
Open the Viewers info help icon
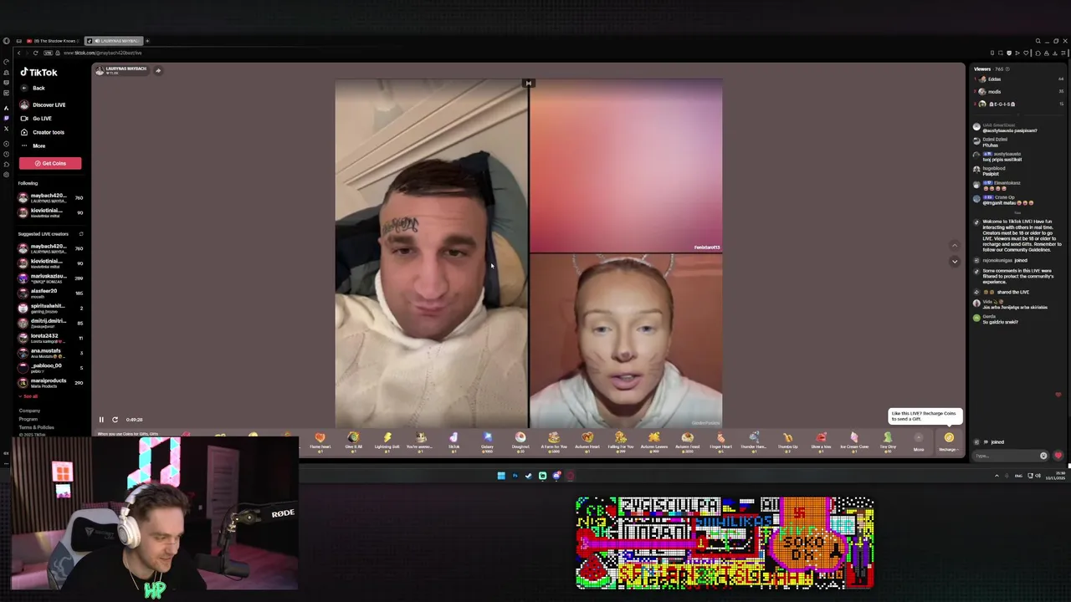tap(1007, 69)
